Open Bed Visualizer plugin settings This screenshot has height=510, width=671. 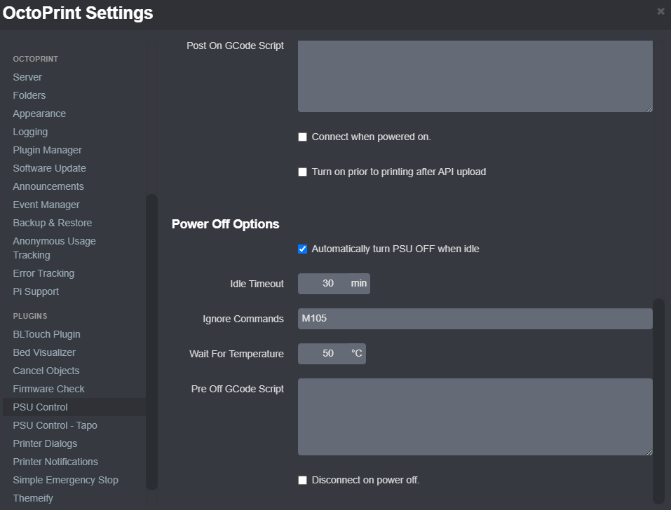click(x=44, y=352)
